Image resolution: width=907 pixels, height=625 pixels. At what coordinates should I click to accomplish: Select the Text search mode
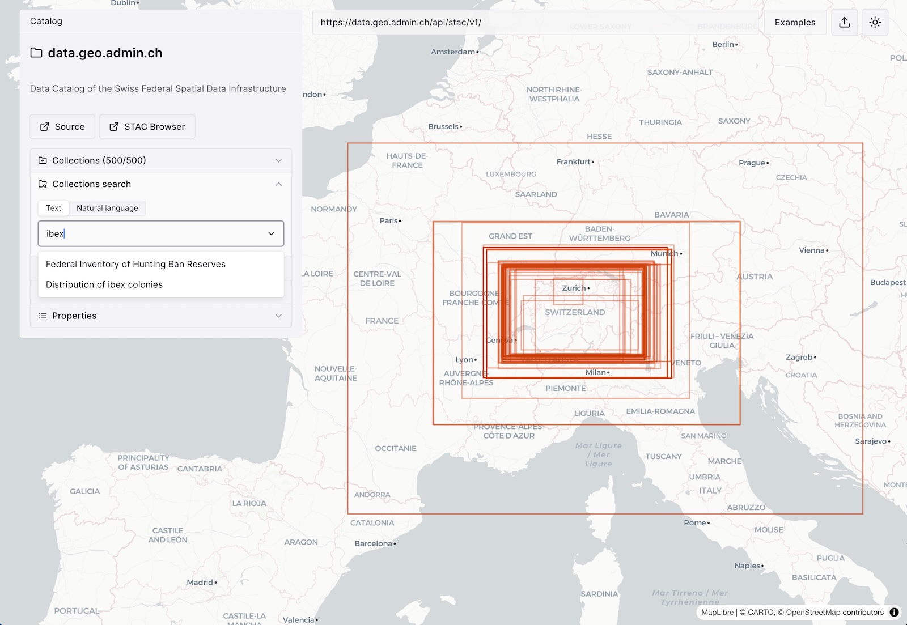[x=54, y=208]
